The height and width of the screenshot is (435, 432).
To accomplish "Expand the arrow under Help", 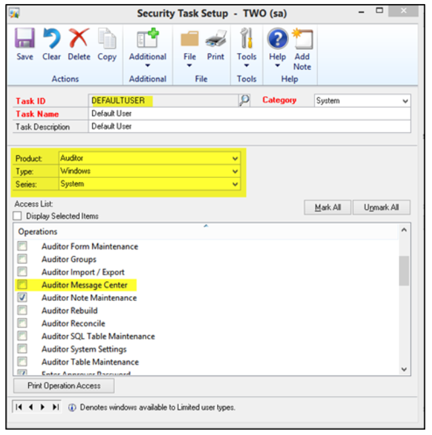I will click(277, 66).
